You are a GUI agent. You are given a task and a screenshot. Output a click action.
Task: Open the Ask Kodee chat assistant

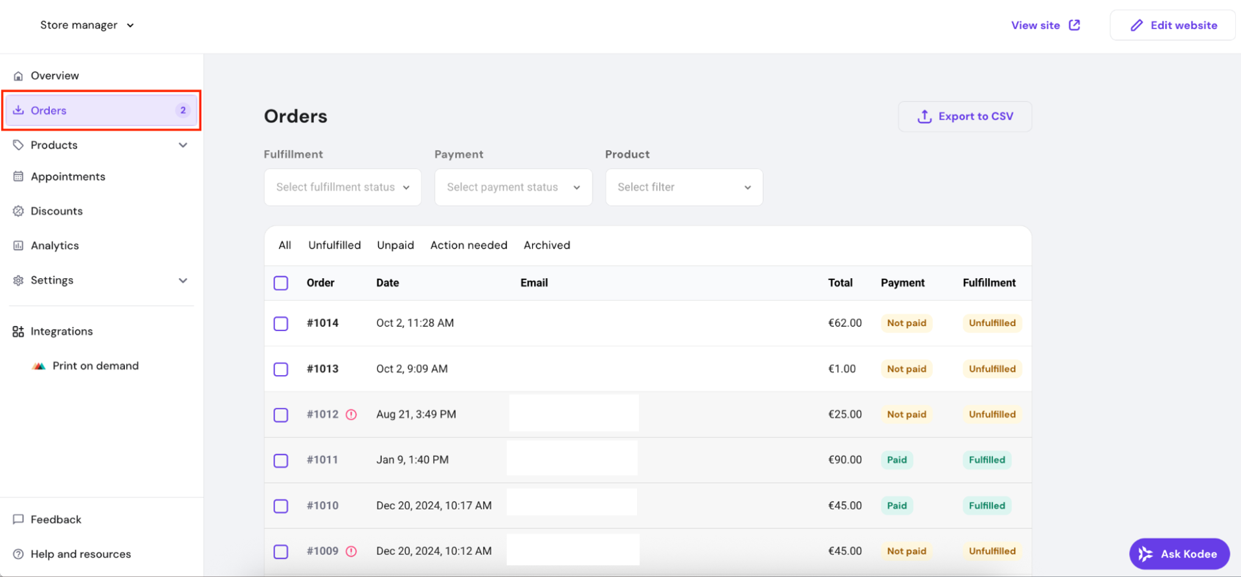1179,554
